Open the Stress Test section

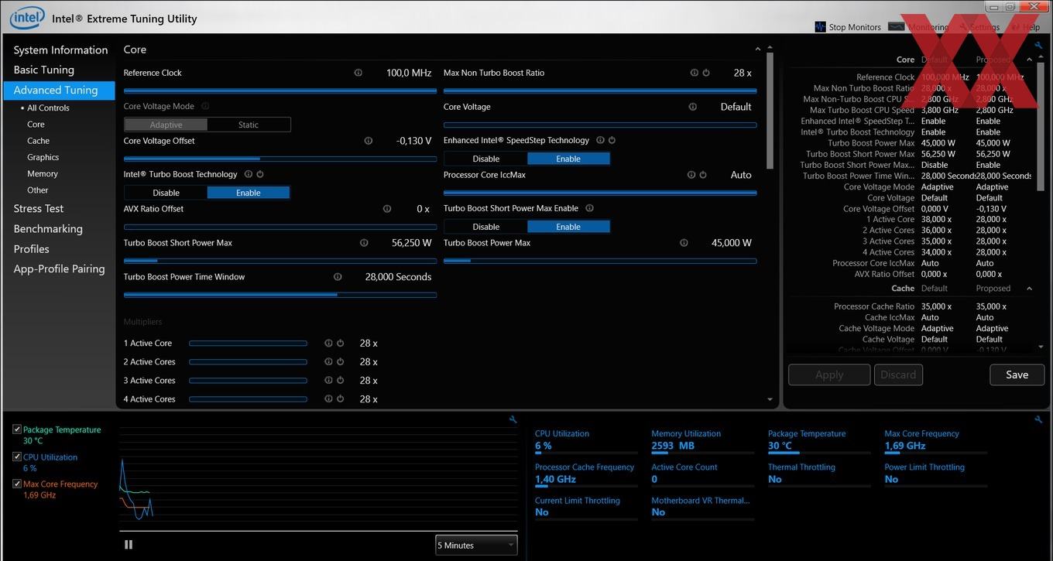pyautogui.click(x=39, y=208)
